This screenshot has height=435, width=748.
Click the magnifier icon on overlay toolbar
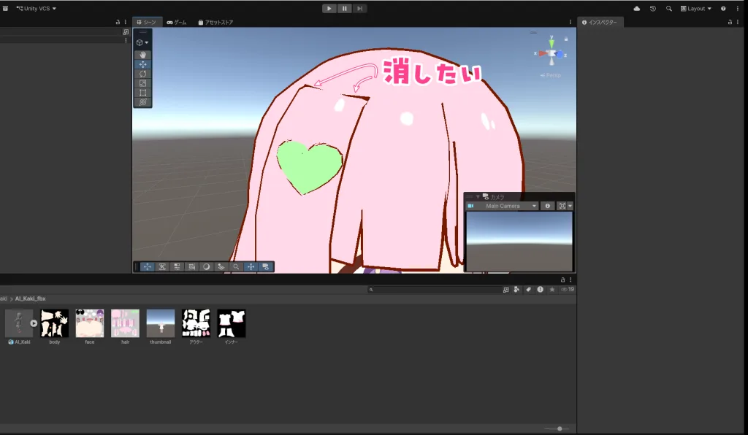(x=236, y=267)
